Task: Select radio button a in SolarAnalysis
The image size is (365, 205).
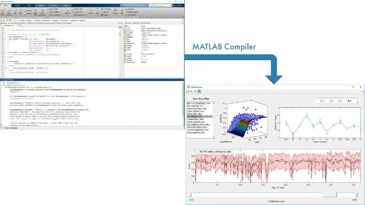Action: coord(321,101)
